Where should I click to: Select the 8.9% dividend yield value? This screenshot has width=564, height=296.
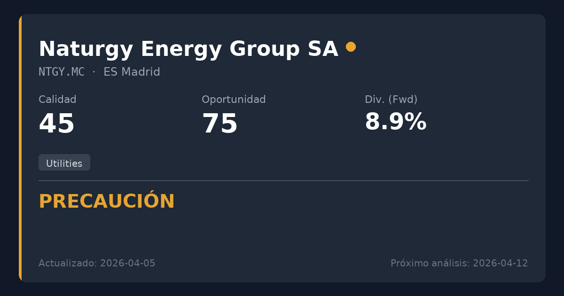pyautogui.click(x=395, y=122)
